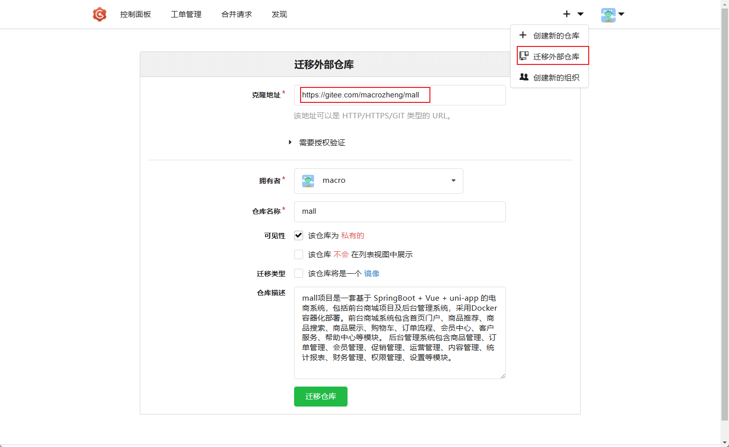Image resolution: width=729 pixels, height=447 pixels.
Task: Click the people icon beside 创建新的组织
Action: 524,77
